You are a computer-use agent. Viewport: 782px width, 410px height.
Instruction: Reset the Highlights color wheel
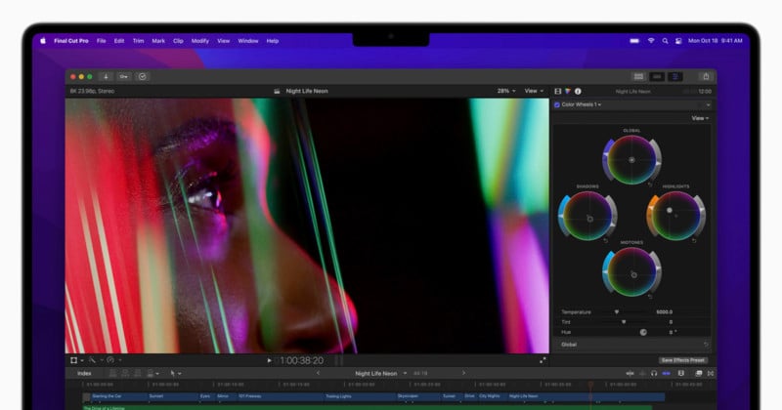tap(694, 240)
